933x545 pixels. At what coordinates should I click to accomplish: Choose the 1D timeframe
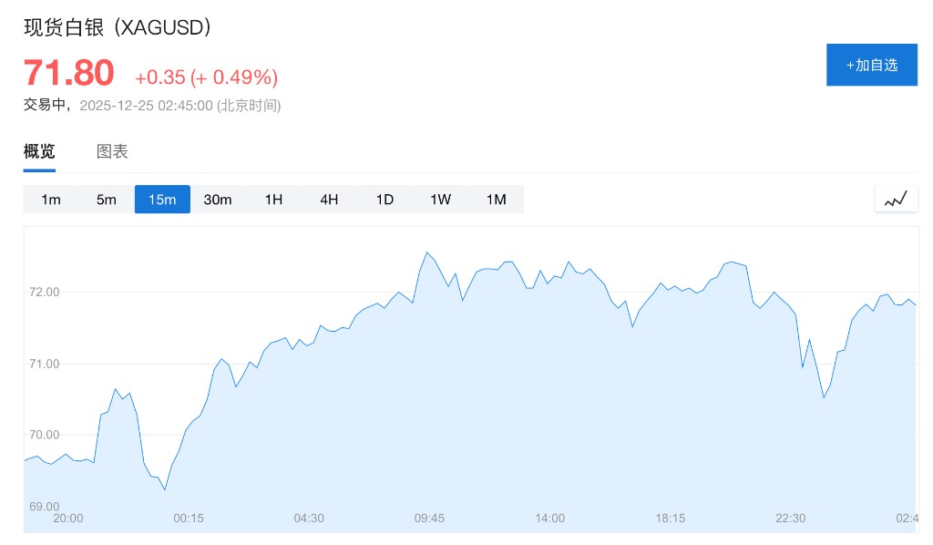tap(384, 200)
